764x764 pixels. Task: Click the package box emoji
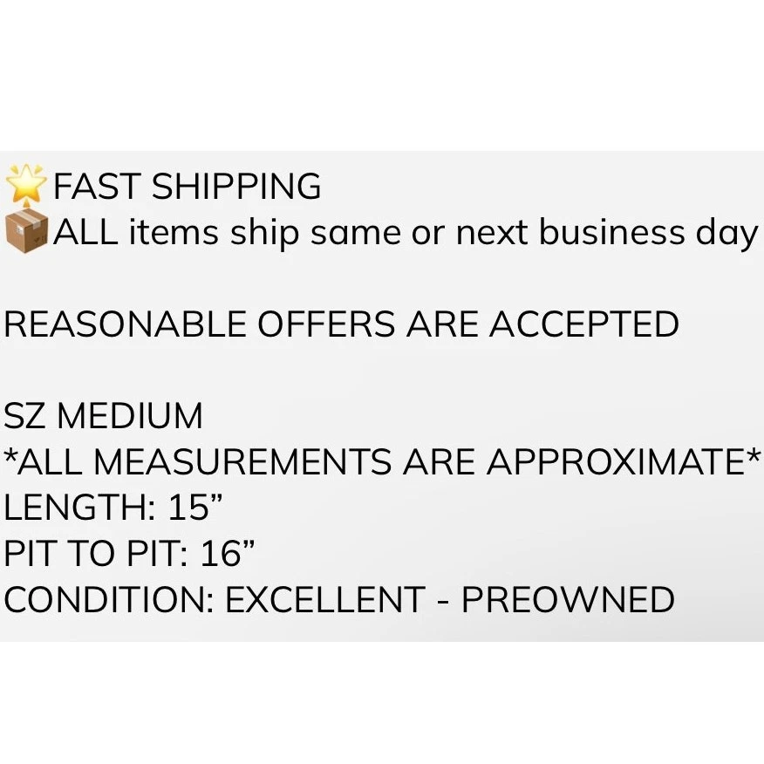24,232
